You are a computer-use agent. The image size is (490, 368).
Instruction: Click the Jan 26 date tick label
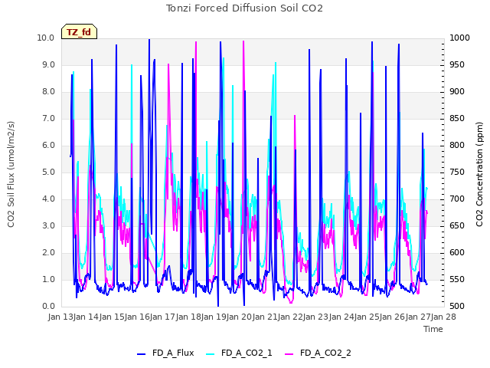pos(393,317)
